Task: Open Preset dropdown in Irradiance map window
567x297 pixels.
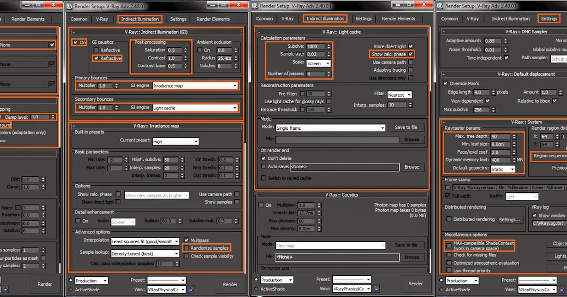Action: (x=167, y=280)
